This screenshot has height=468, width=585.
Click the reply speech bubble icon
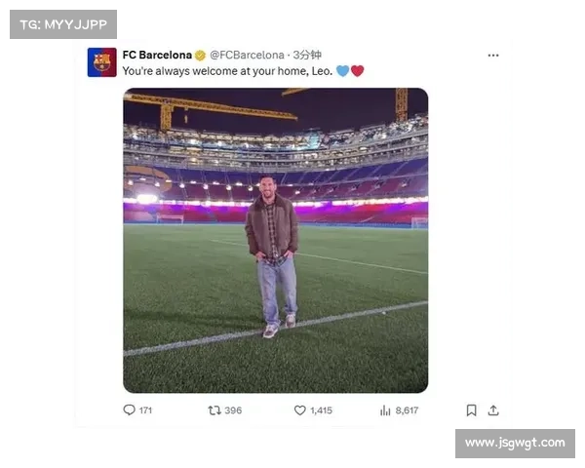click(x=129, y=410)
